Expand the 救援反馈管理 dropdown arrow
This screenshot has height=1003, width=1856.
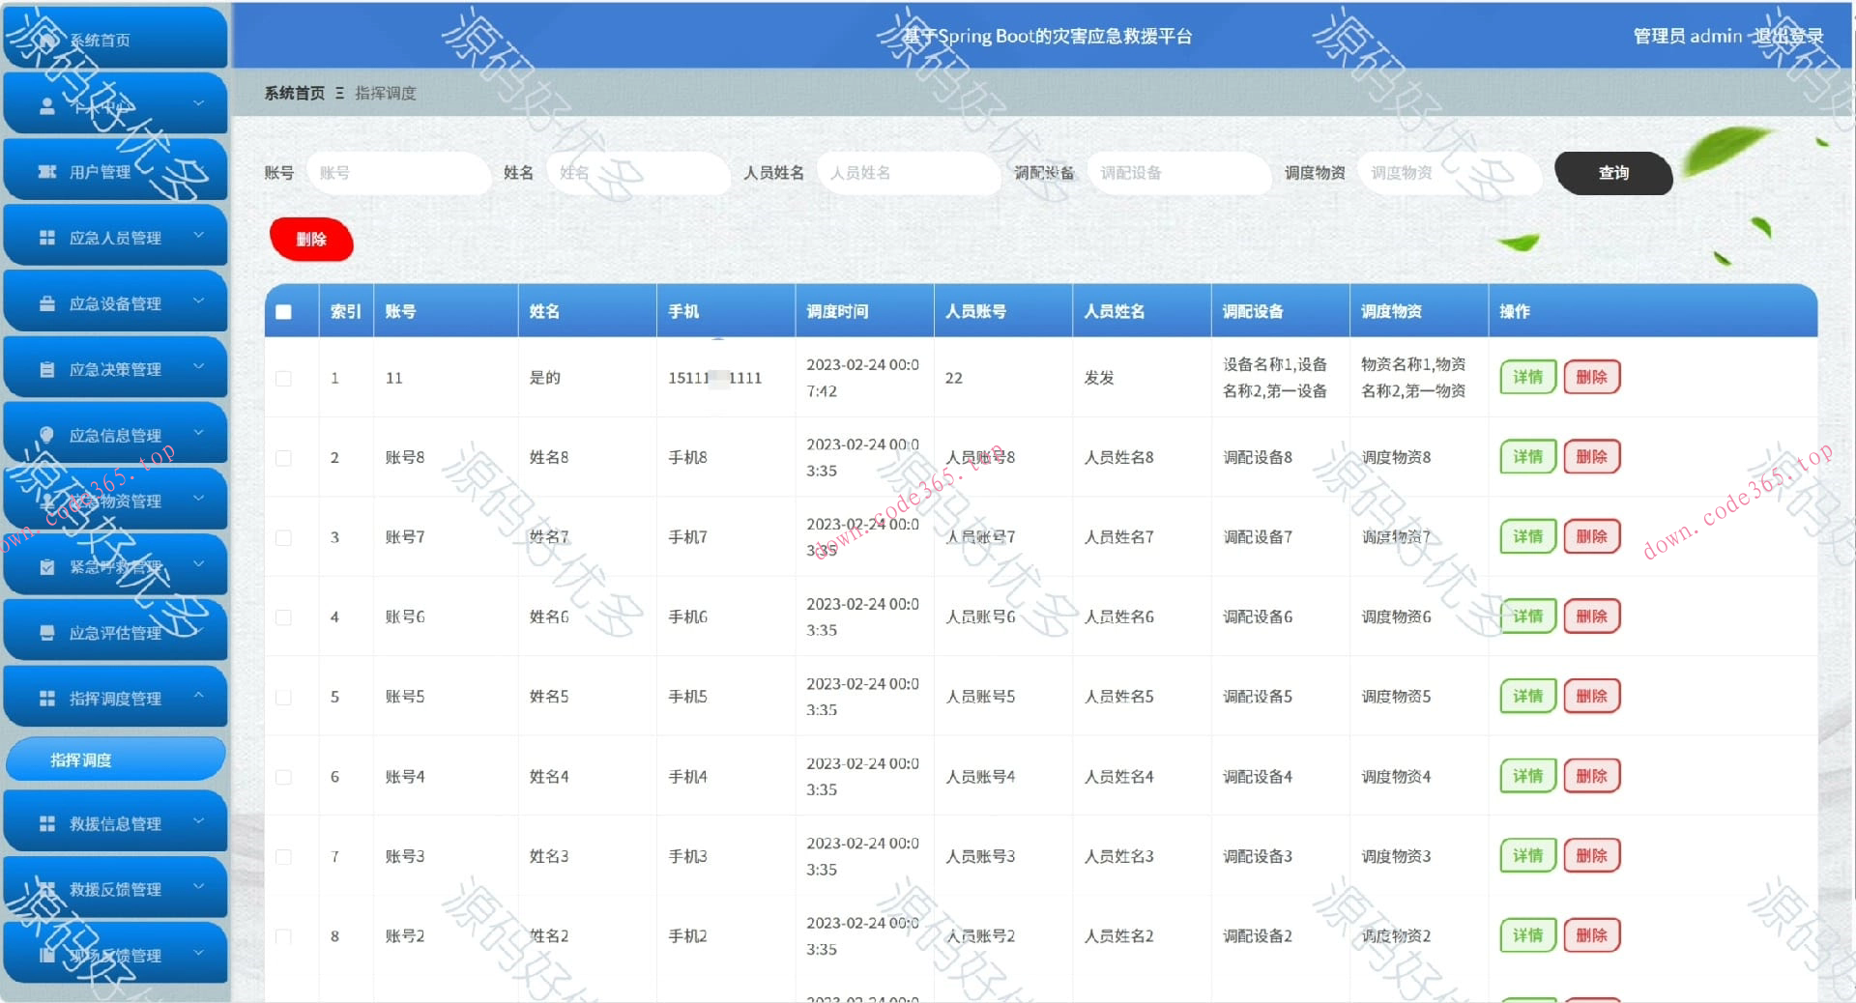[200, 886]
